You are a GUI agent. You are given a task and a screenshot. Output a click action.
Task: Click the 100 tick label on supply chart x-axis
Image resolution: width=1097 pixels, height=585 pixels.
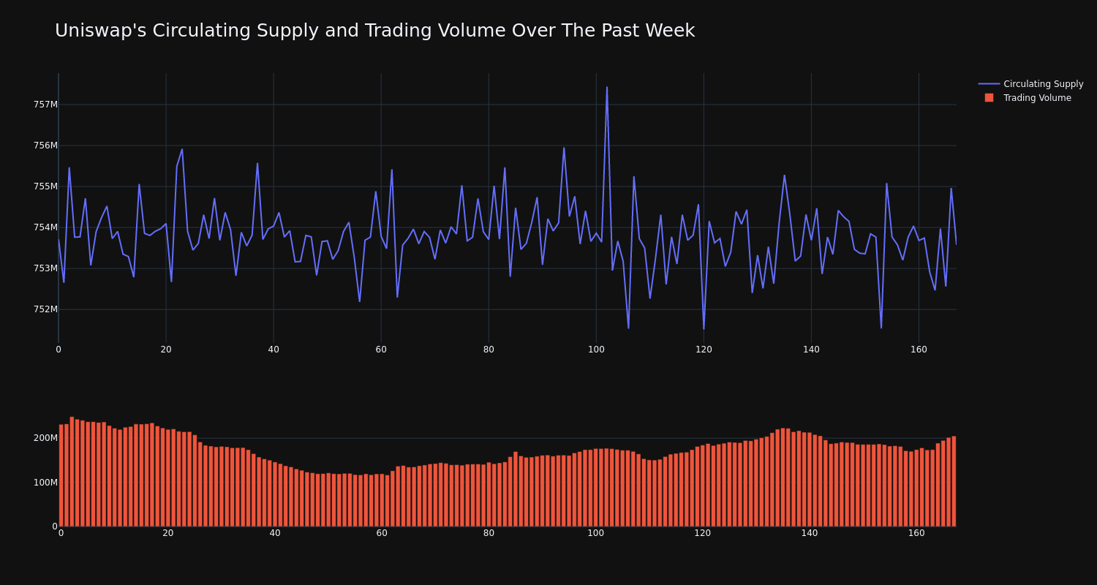pos(596,350)
